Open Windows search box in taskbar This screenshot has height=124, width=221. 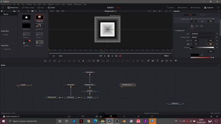tap(31, 121)
